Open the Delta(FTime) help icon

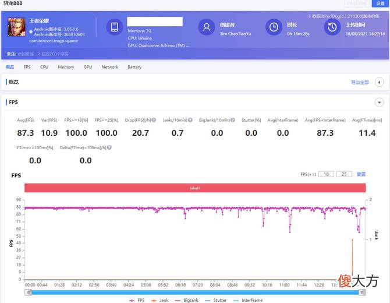[x=109, y=147]
